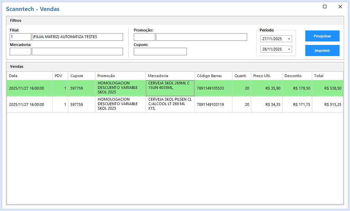Focus the Mercadoria code input box
This screenshot has height=211, width=350.
pyautogui.click(x=20, y=52)
